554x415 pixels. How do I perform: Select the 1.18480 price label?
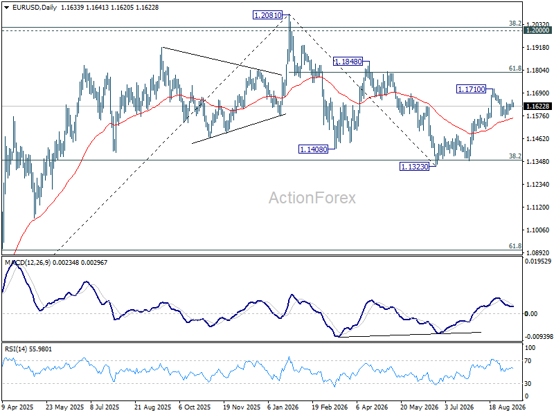348,62
